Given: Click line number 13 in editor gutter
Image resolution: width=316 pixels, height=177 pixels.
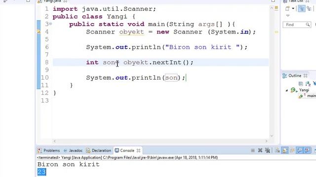Looking at the screenshot, I should coord(45,100).
